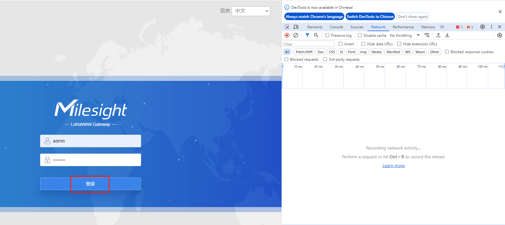Open network conditions wifi icon

click(x=427, y=35)
